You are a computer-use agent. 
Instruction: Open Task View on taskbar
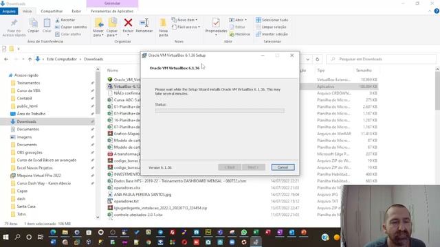coord(41,237)
